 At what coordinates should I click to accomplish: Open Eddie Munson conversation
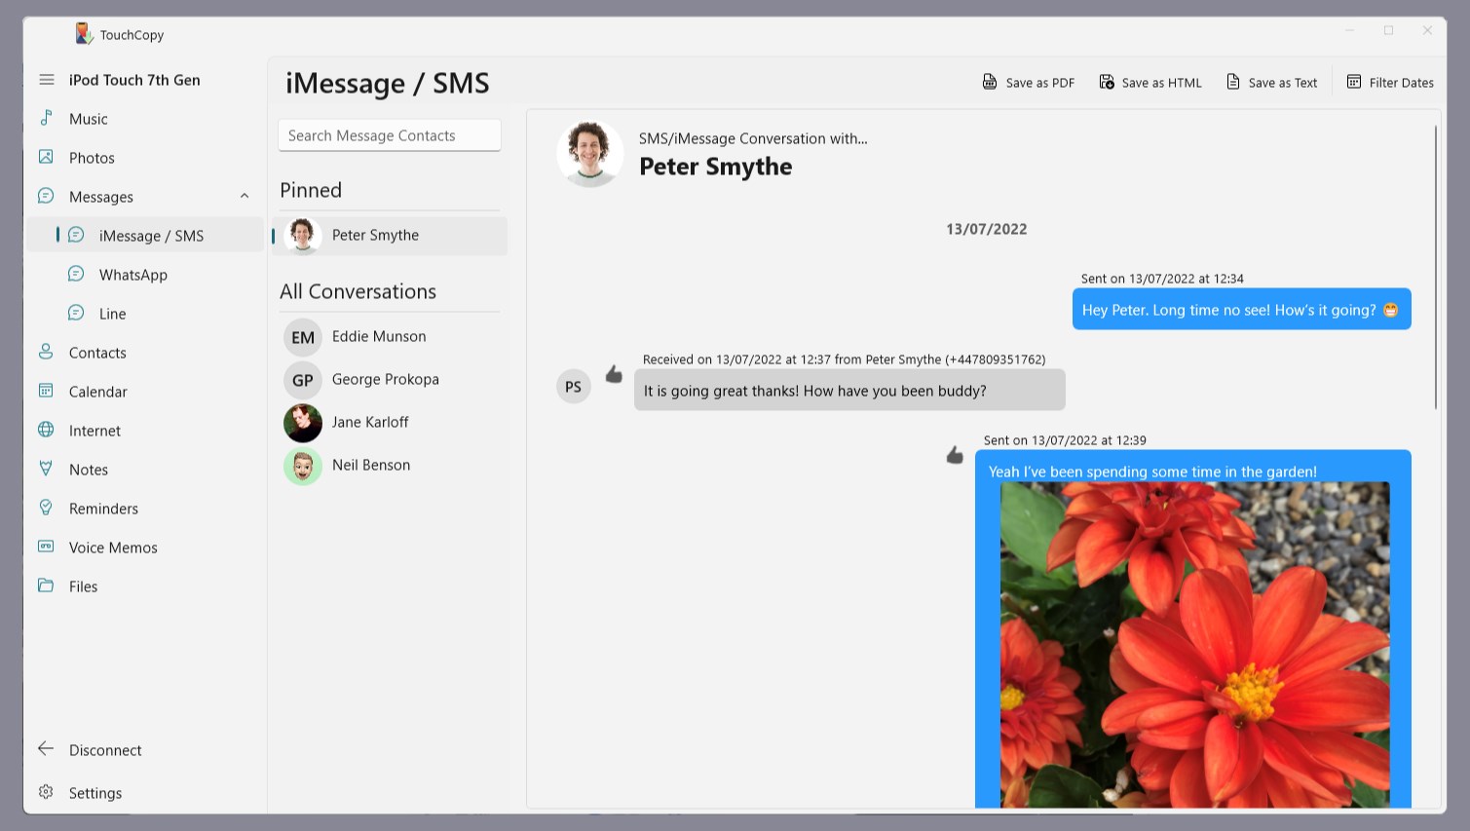(390, 337)
